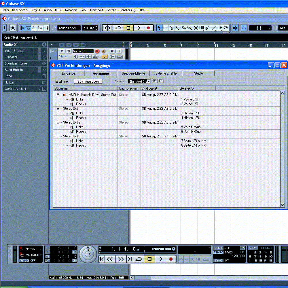Select the Object Selection arrow tool
The height and width of the screenshot is (288, 288).
(x=159, y=28)
